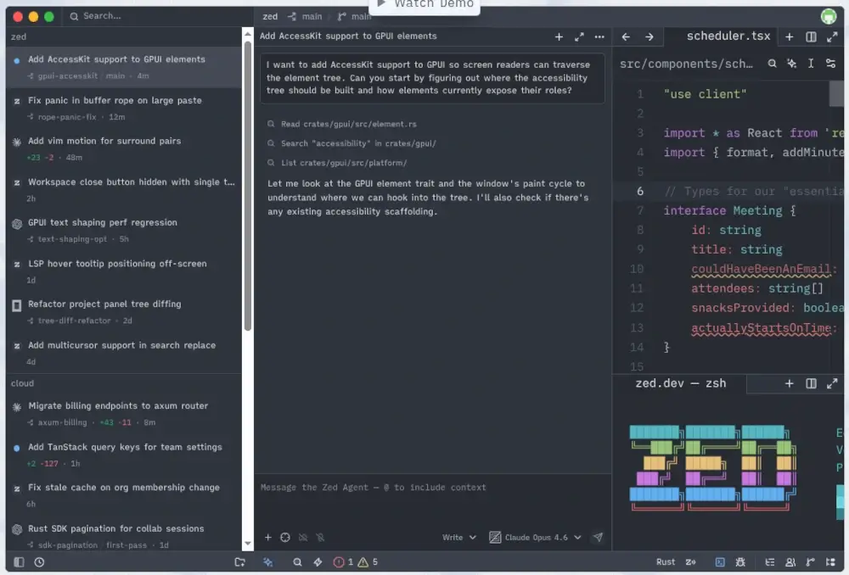Focus the Message the Zed Agent input
The image size is (849, 575).
433,488
